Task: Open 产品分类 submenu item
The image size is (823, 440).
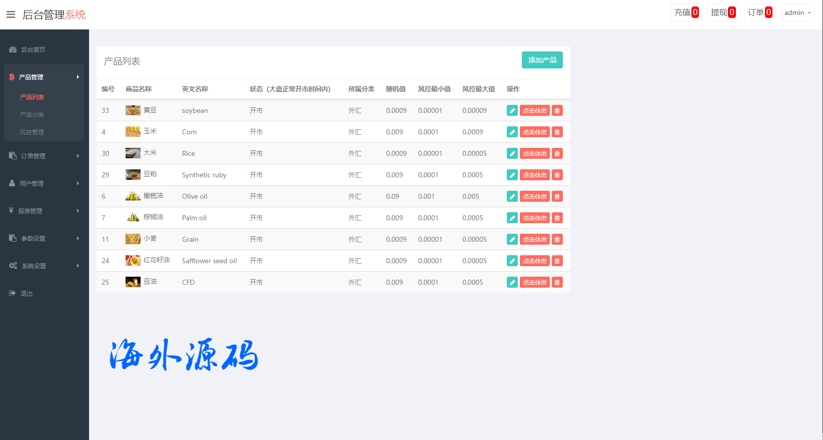Action: click(x=32, y=115)
